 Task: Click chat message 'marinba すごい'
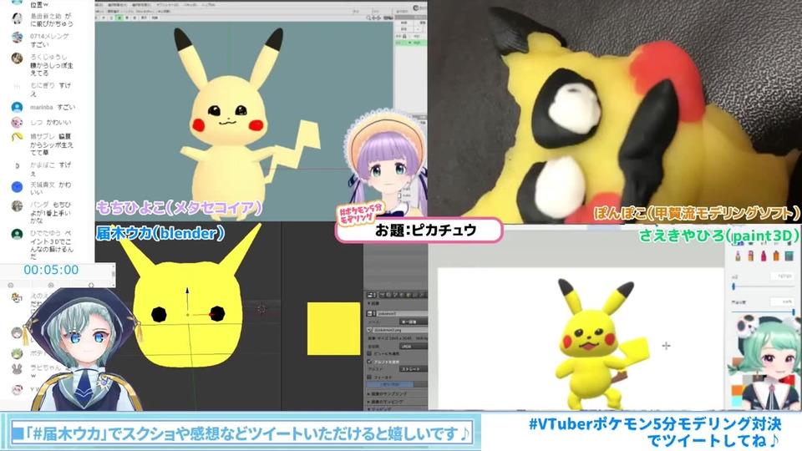click(53, 108)
